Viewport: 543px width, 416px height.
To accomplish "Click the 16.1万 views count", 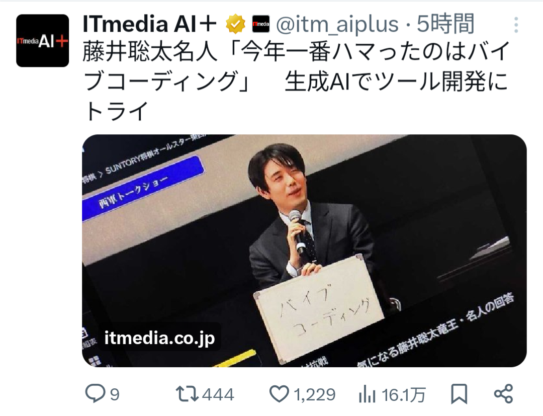I will tap(403, 394).
